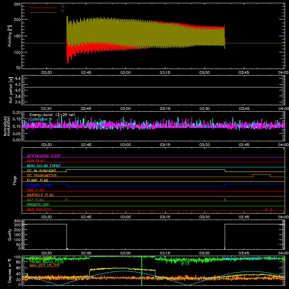Click the second A4Z_FLAG pulse near 03:38
Screen dimensions: 289x289
click(x=225, y=200)
